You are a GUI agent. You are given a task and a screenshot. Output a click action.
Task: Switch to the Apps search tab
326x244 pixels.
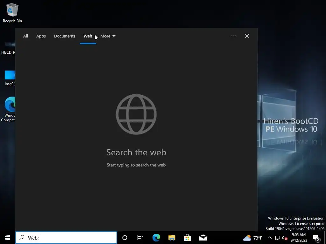41,36
